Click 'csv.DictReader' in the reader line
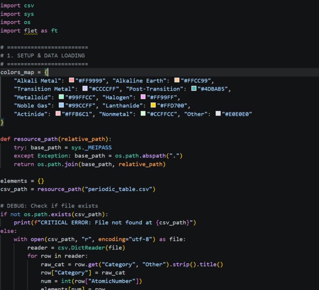This screenshot has width=319, height=290. coord(81,247)
